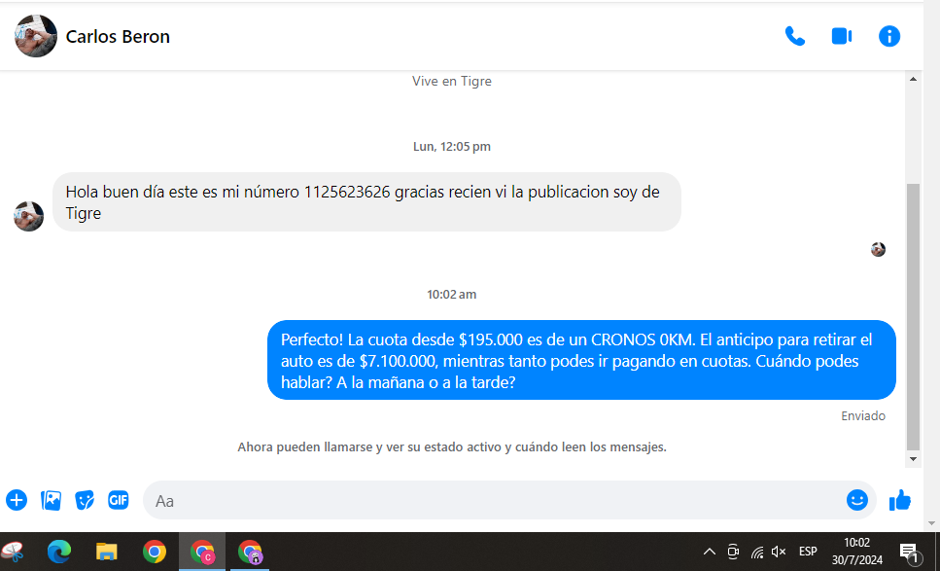Image resolution: width=940 pixels, height=571 pixels.
Task: Attach a photo or file
Action: pos(51,500)
